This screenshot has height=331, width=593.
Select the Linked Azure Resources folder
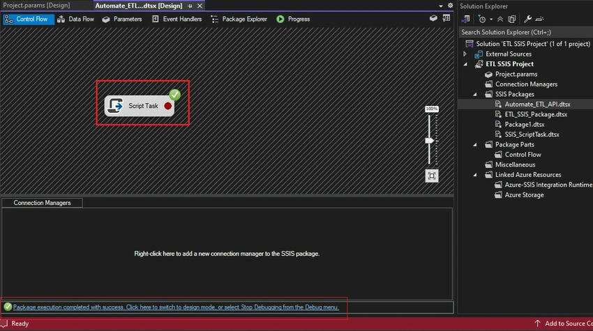coord(528,175)
